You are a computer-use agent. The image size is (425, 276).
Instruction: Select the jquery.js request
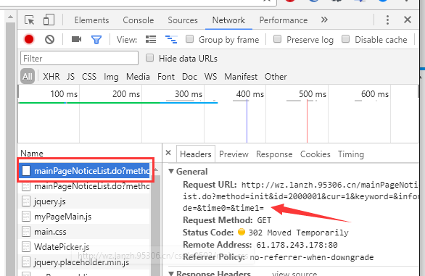pos(85,201)
